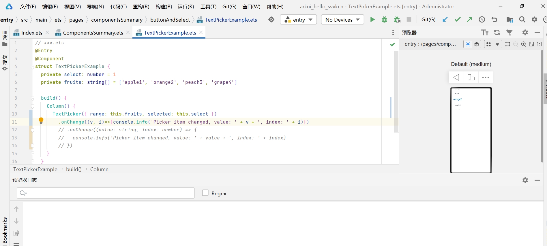Click the previewer vertical scrollbar
Screen dimensions: 547x246
pos(542,106)
